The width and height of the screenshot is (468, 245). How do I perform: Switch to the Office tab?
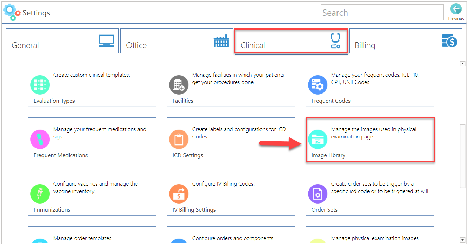click(177, 41)
